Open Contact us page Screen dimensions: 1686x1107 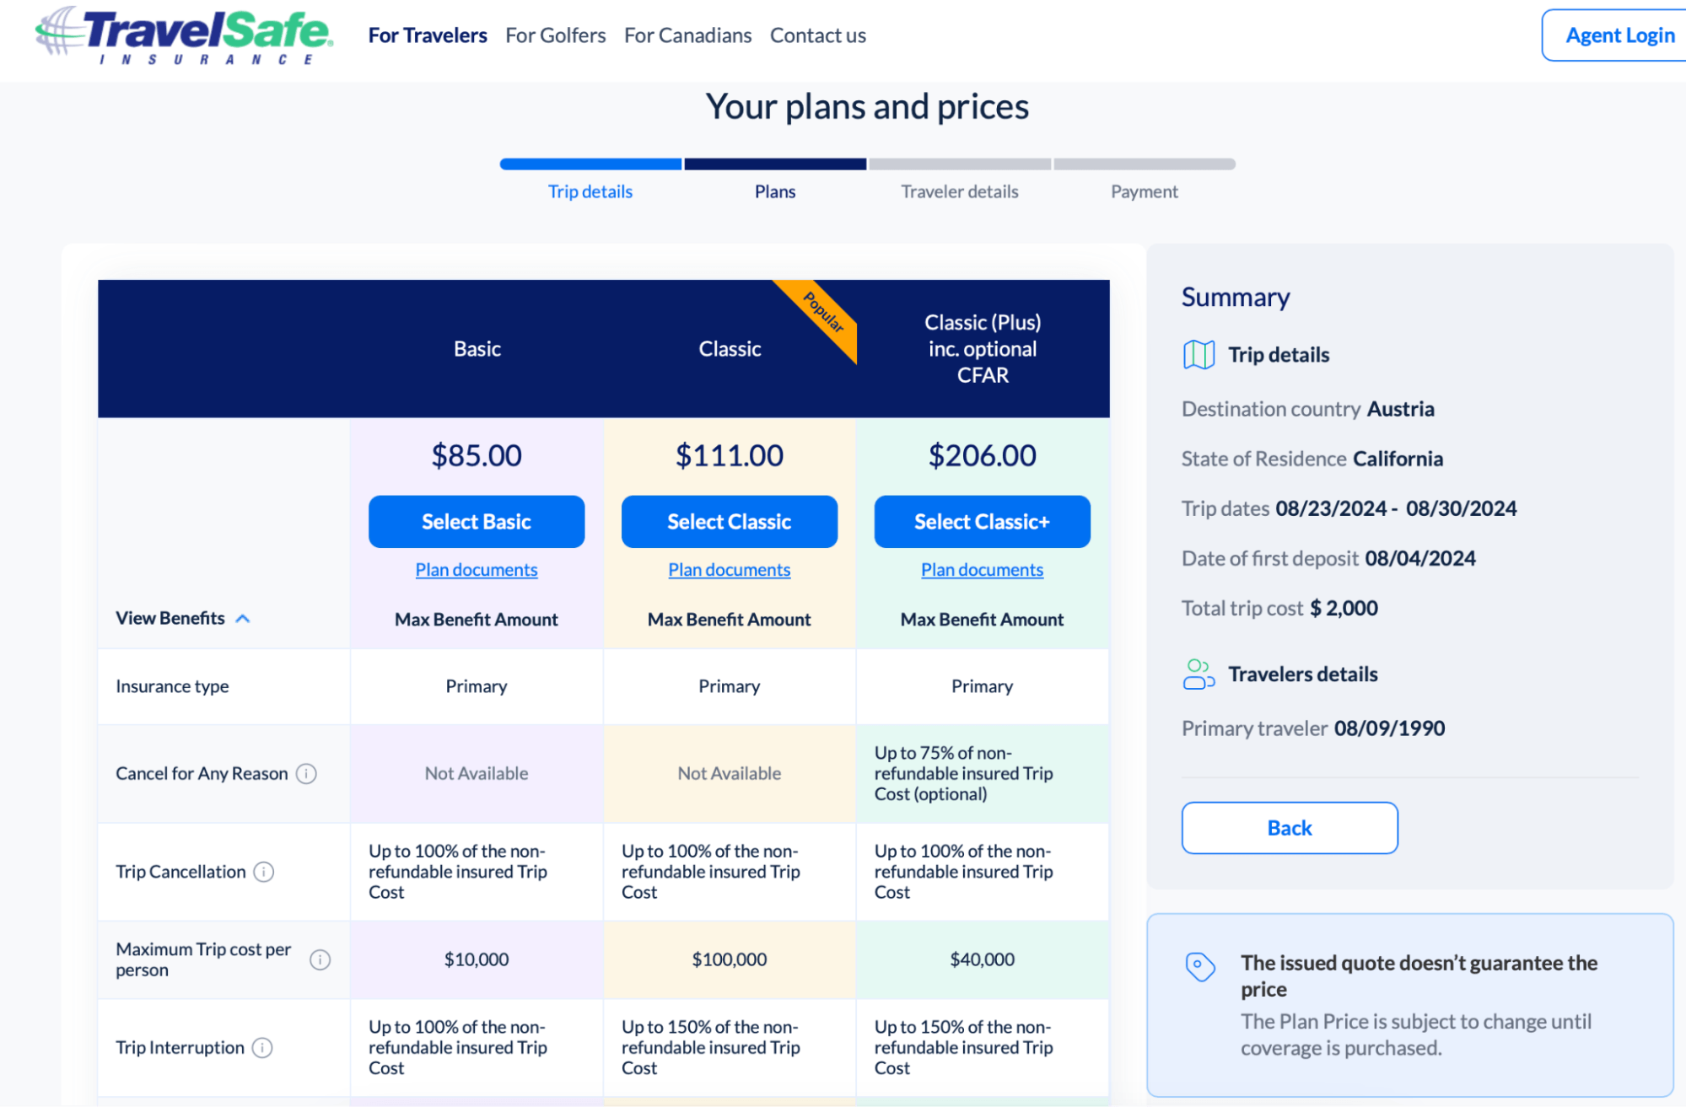tap(817, 35)
